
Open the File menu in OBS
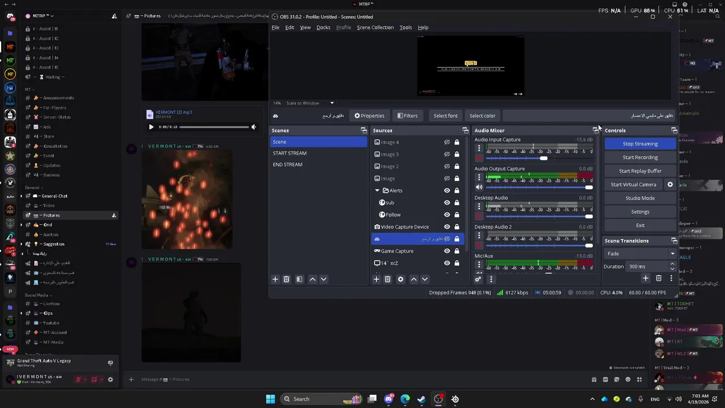click(x=275, y=27)
